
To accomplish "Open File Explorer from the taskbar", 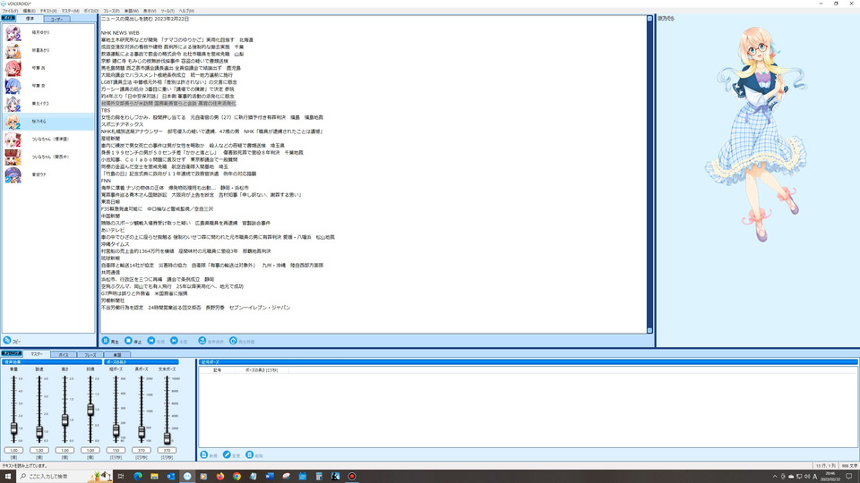I will pyautogui.click(x=154, y=477).
